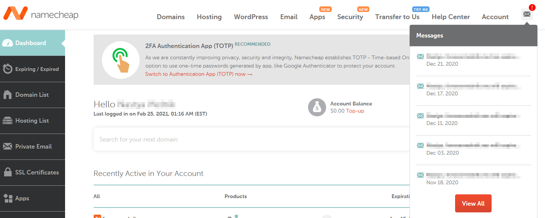This screenshot has width=545, height=218.
Task: Click the Apps sidebar icon
Action: (x=8, y=198)
